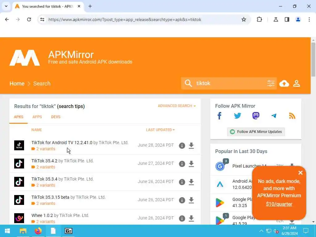Click the search magnifier icon
This screenshot has width=316, height=237.
[x=188, y=83]
